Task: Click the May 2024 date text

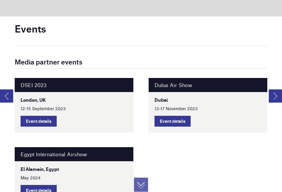Action: (31, 178)
